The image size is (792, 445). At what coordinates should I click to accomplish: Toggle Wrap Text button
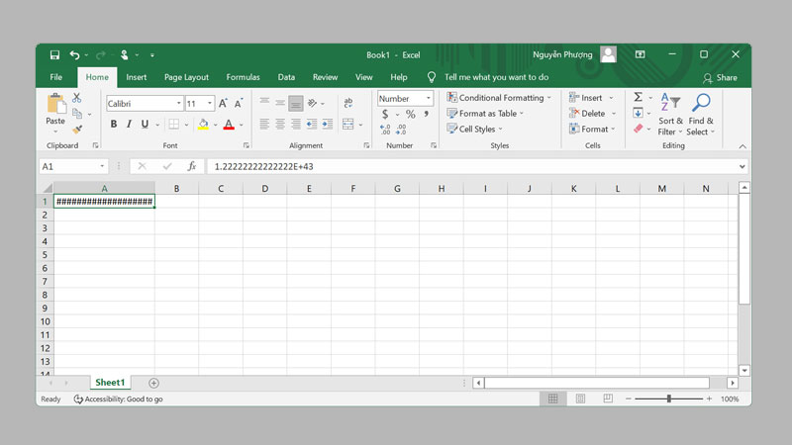click(348, 103)
